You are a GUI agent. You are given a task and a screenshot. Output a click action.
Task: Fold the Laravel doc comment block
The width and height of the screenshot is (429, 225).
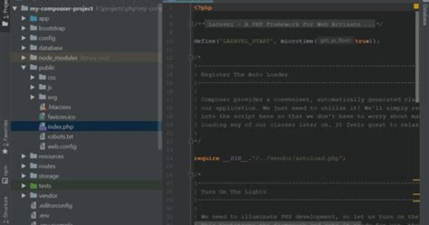(x=191, y=24)
